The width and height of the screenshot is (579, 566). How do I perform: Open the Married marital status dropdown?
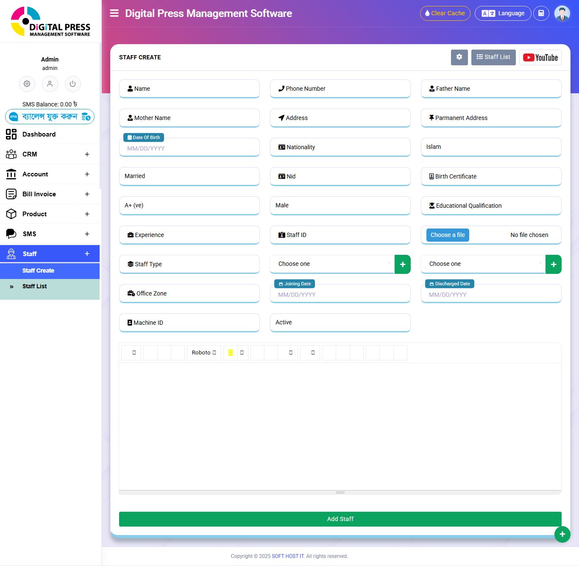[x=189, y=176]
